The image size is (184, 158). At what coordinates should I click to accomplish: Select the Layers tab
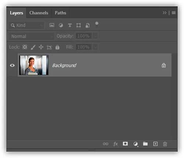click(17, 13)
